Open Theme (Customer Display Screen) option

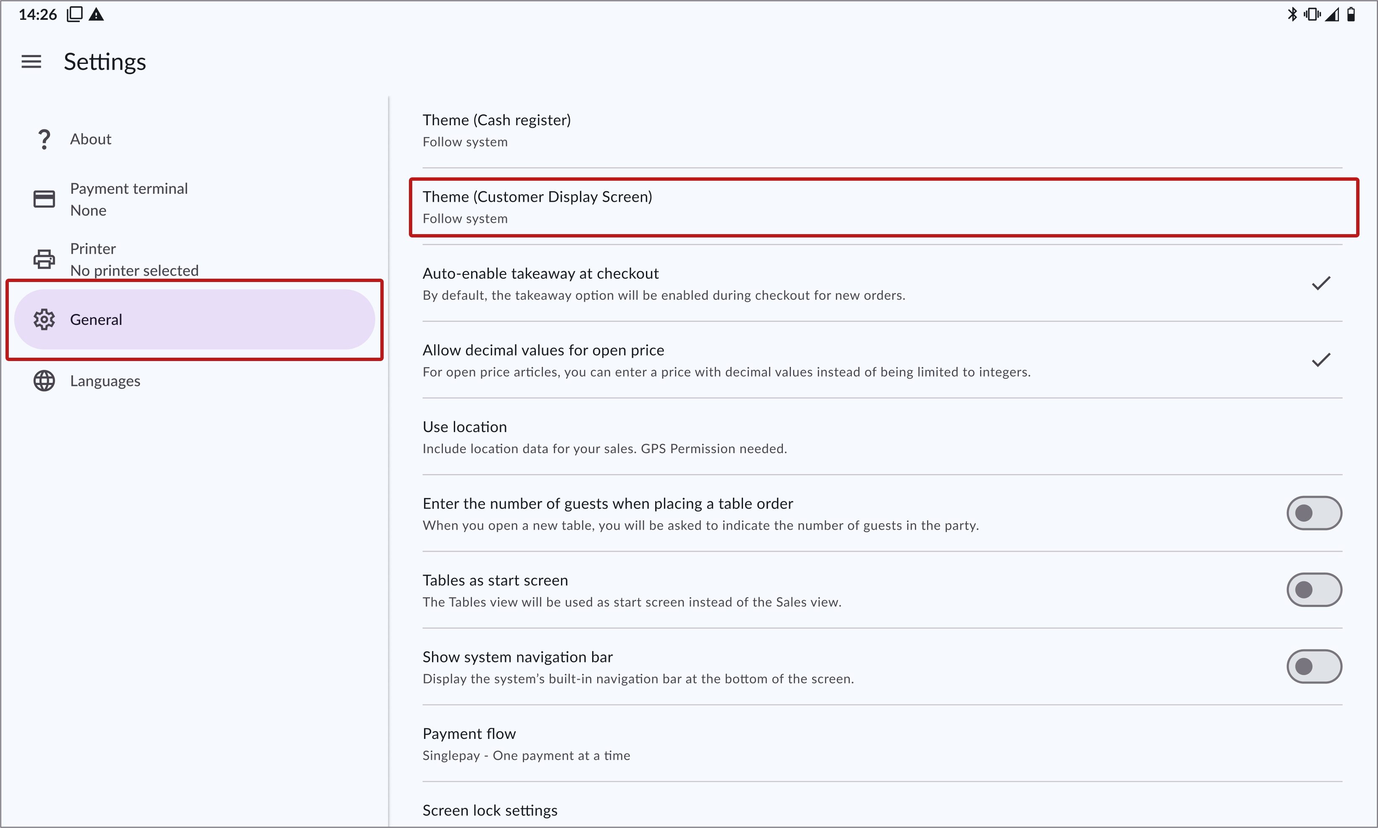pos(882,207)
